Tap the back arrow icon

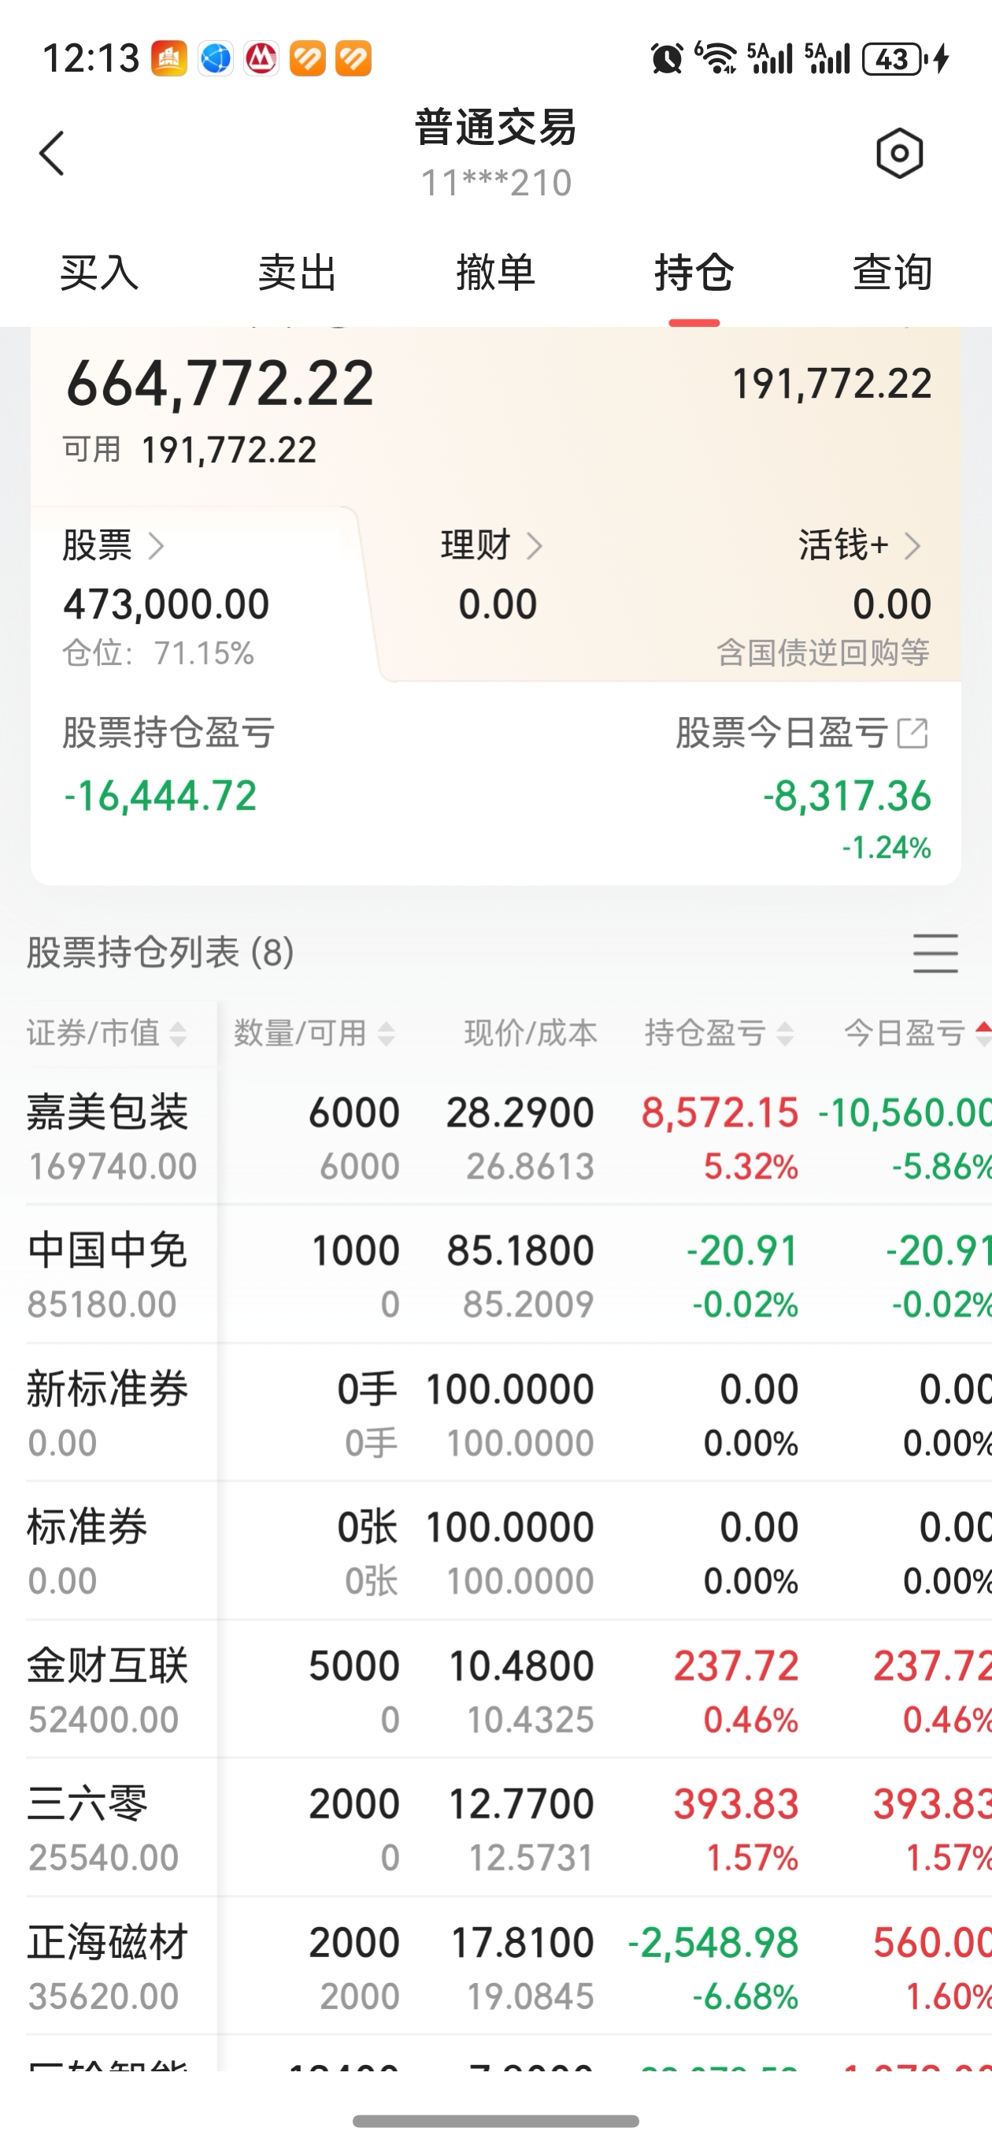click(51, 154)
